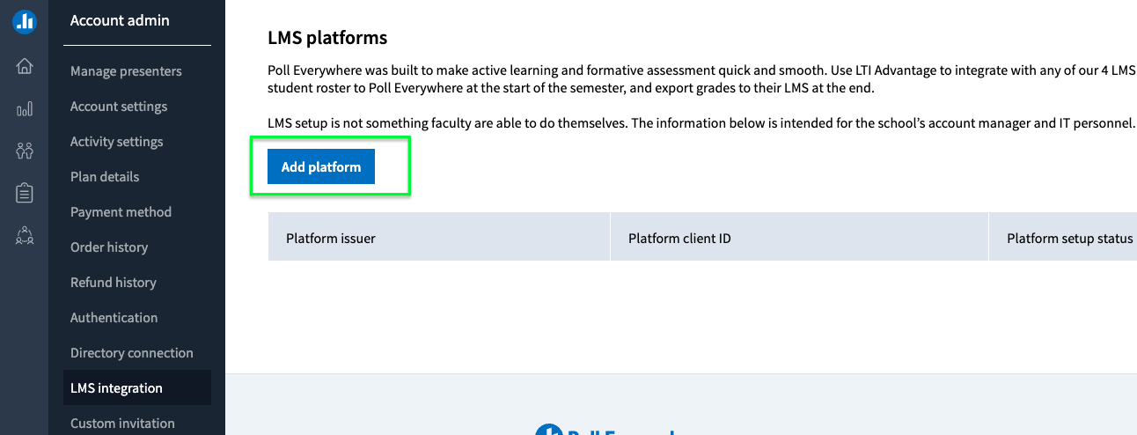Open Account settings page
1137x435 pixels.
click(x=119, y=107)
